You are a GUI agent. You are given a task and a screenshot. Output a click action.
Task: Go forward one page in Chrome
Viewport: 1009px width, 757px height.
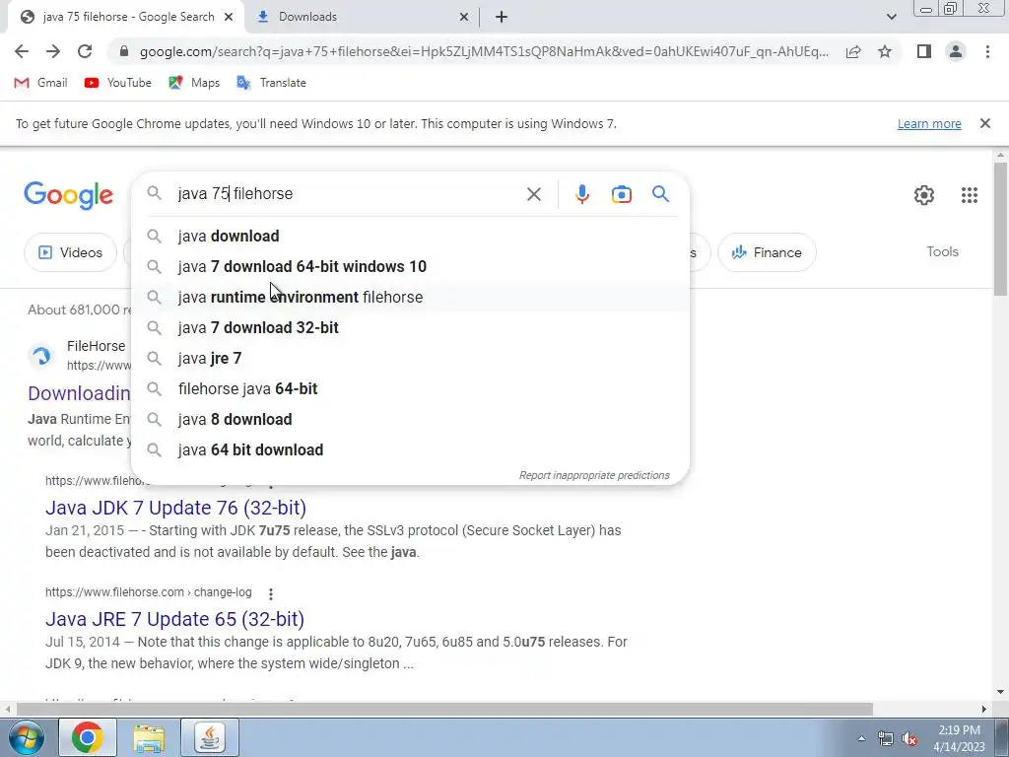[x=53, y=51]
